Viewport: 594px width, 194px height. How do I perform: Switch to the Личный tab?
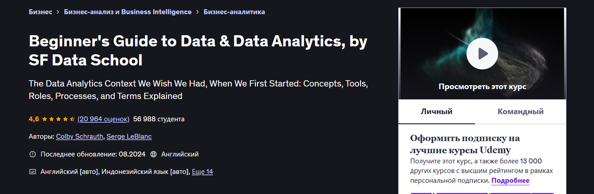[x=436, y=112]
